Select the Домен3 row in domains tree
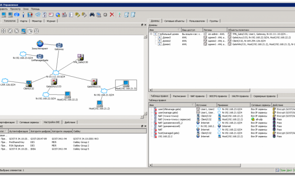Screen dimensions: 295x176 pyautogui.click(x=166, y=37)
